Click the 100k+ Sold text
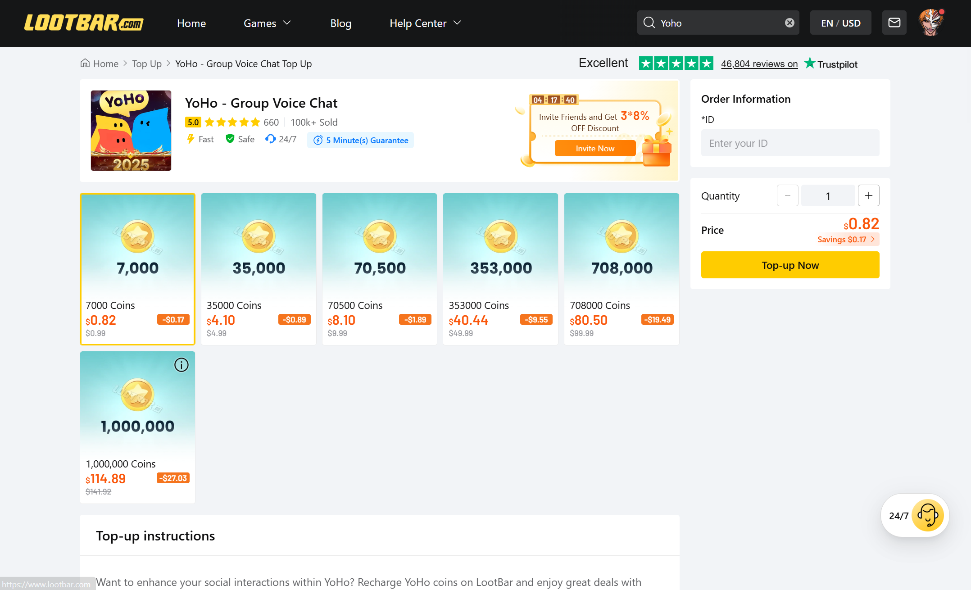The height and width of the screenshot is (590, 971). point(314,122)
